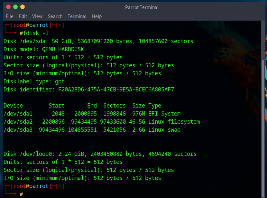Screen dimensions: 267x198
Task: Click the Parrot Terminal title bar text
Action: tap(142, 7)
